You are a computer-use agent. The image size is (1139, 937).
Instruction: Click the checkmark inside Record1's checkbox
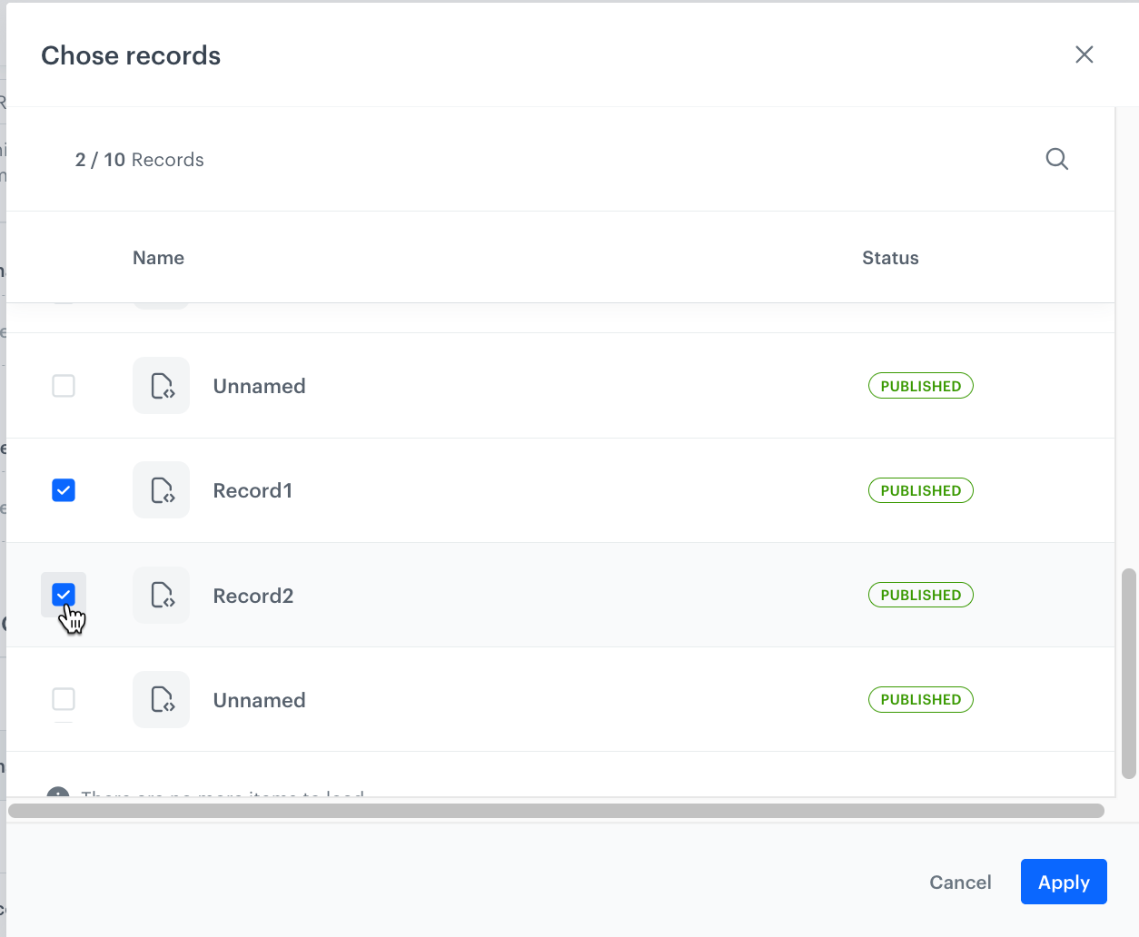click(64, 490)
